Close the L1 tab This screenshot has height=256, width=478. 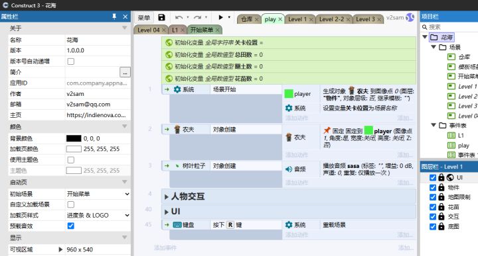point(183,30)
